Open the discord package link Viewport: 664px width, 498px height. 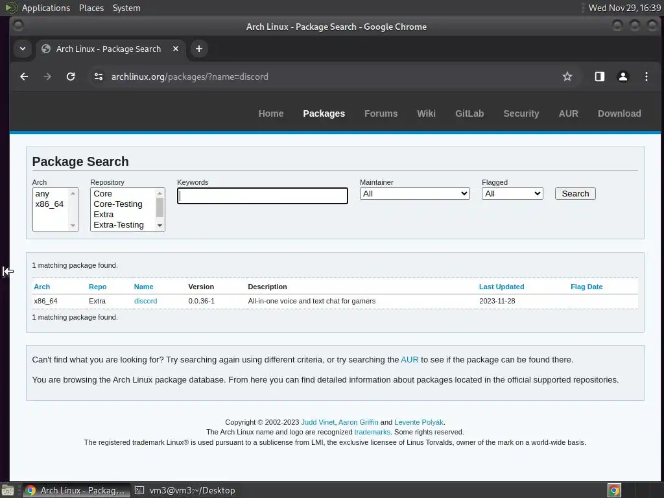[146, 301]
